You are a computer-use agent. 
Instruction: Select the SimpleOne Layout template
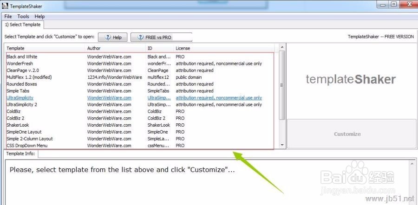tap(139, 132)
